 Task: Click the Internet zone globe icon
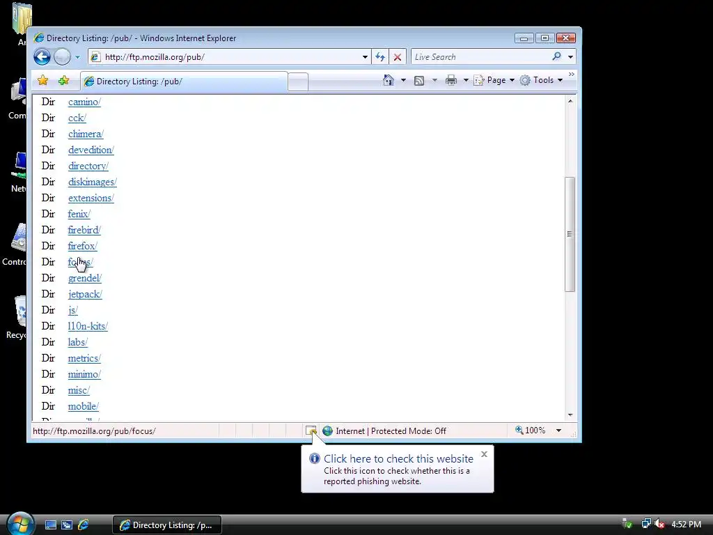pos(327,431)
